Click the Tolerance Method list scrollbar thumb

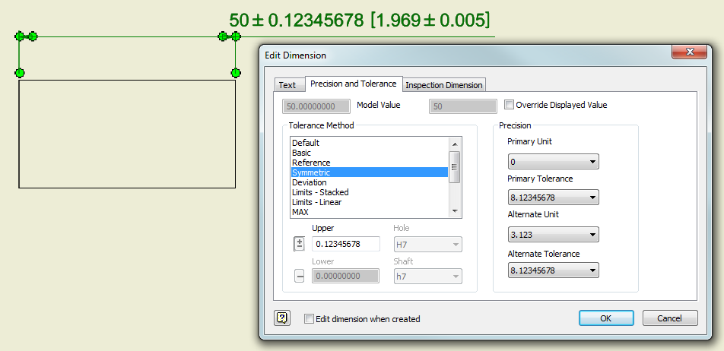(455, 167)
